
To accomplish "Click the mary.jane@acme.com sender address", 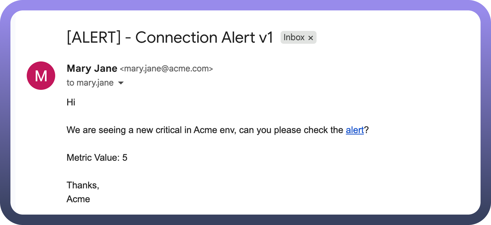I will coord(166,69).
